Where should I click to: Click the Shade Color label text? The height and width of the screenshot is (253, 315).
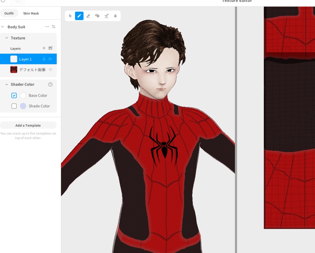[x=39, y=106]
